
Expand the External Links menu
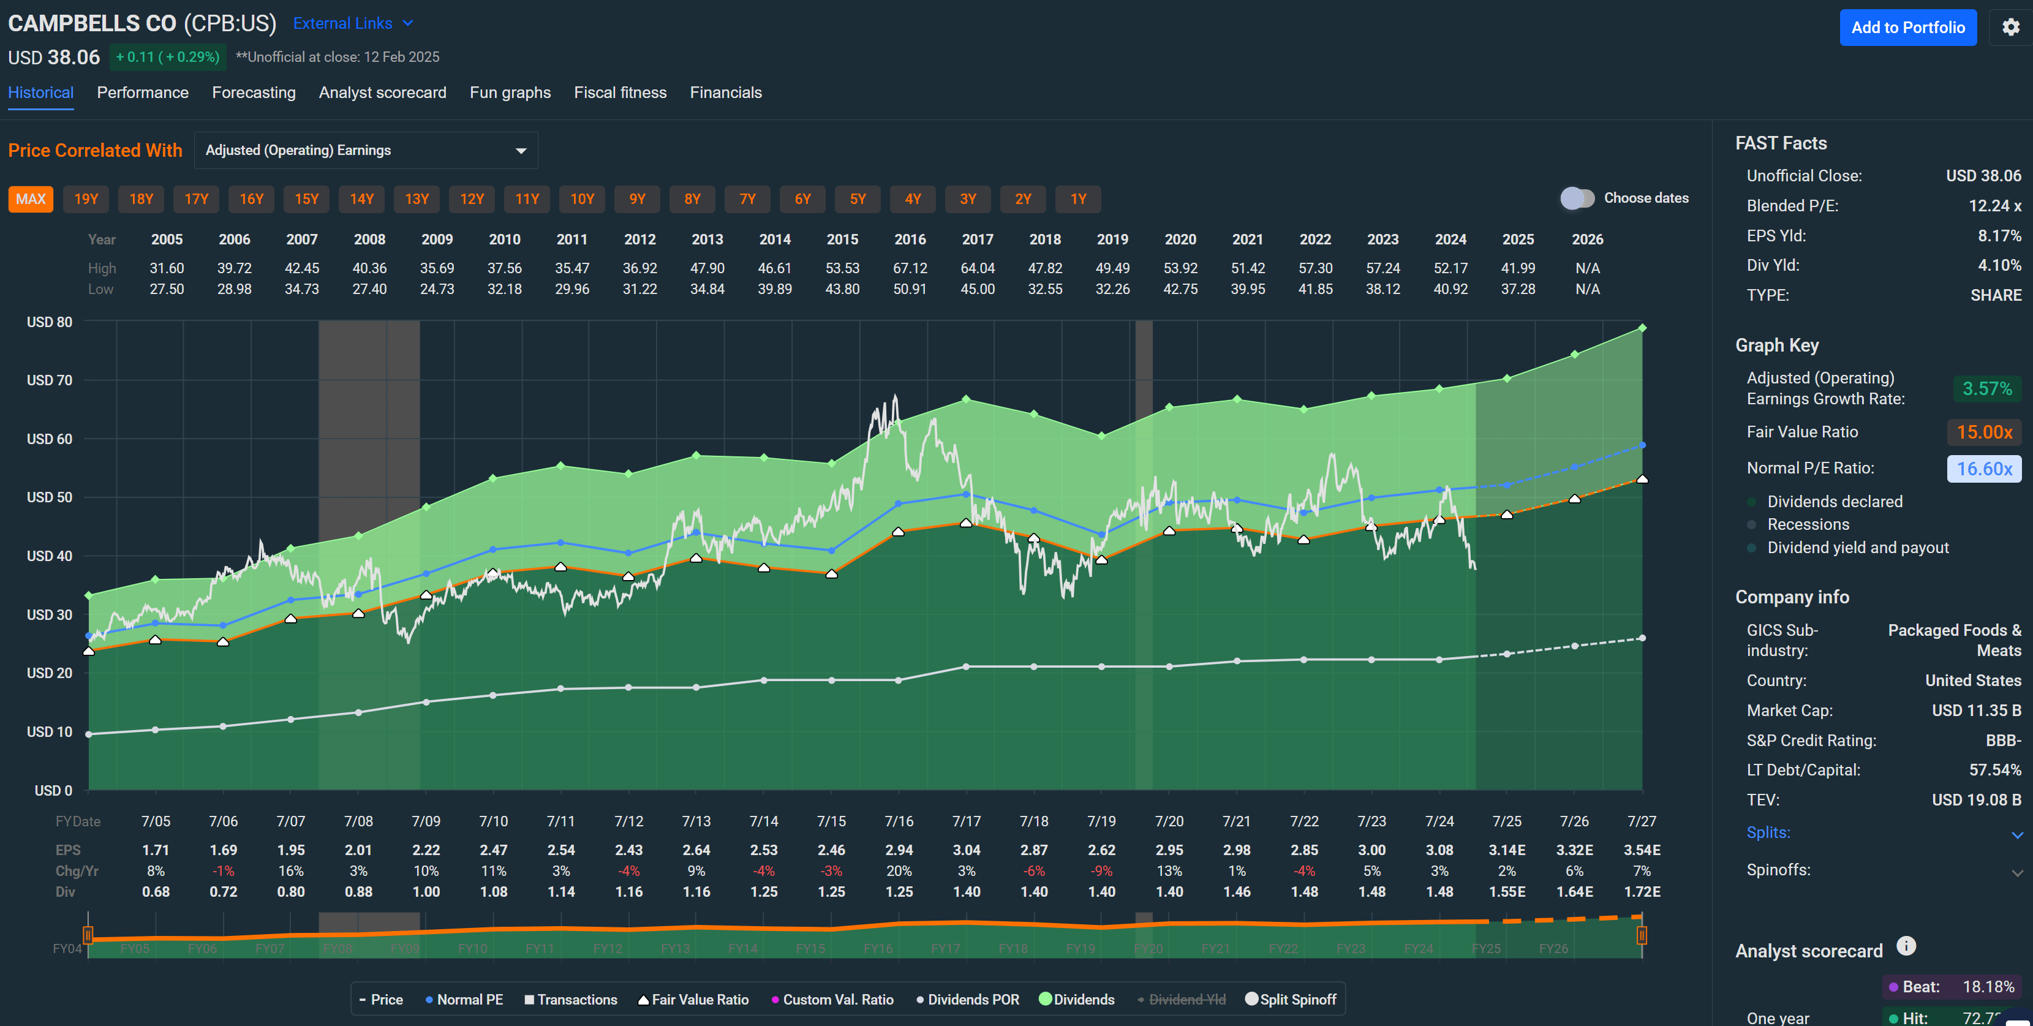tap(352, 23)
